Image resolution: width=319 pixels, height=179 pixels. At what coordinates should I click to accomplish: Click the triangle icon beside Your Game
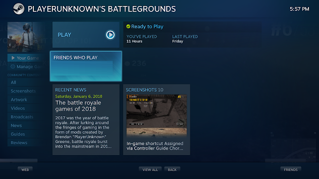[13, 58]
